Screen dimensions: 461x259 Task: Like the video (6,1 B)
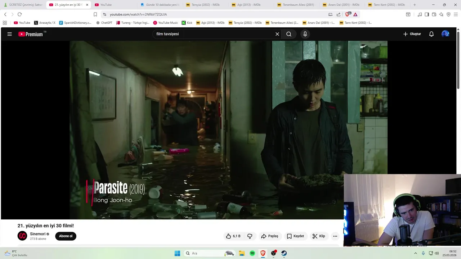(x=233, y=236)
